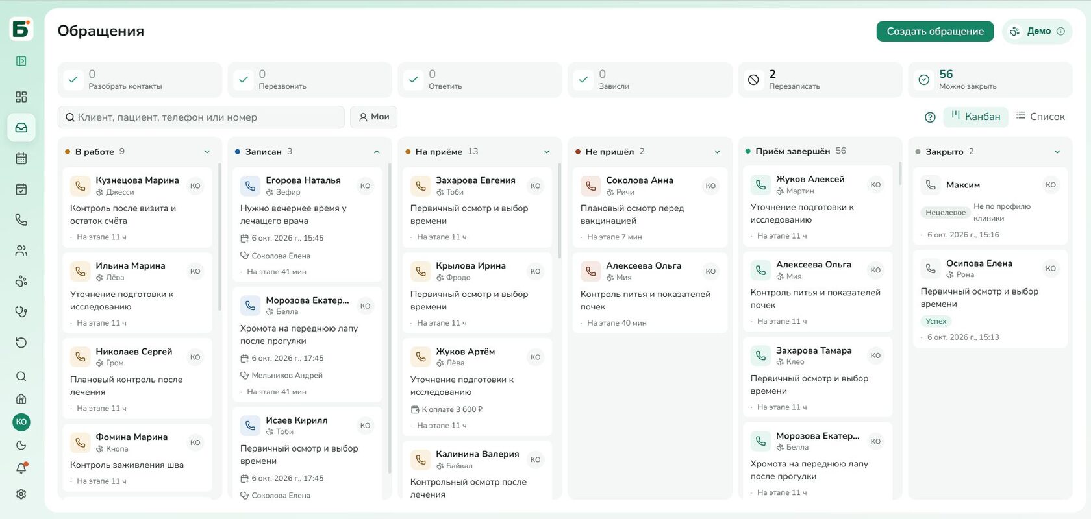Collapse the Не пришёл column chevron

click(718, 152)
